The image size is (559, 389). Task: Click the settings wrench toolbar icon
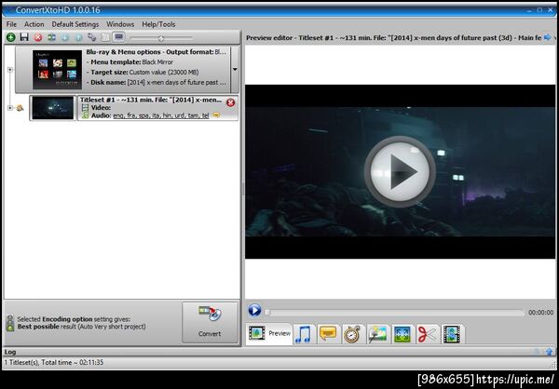tap(92, 37)
